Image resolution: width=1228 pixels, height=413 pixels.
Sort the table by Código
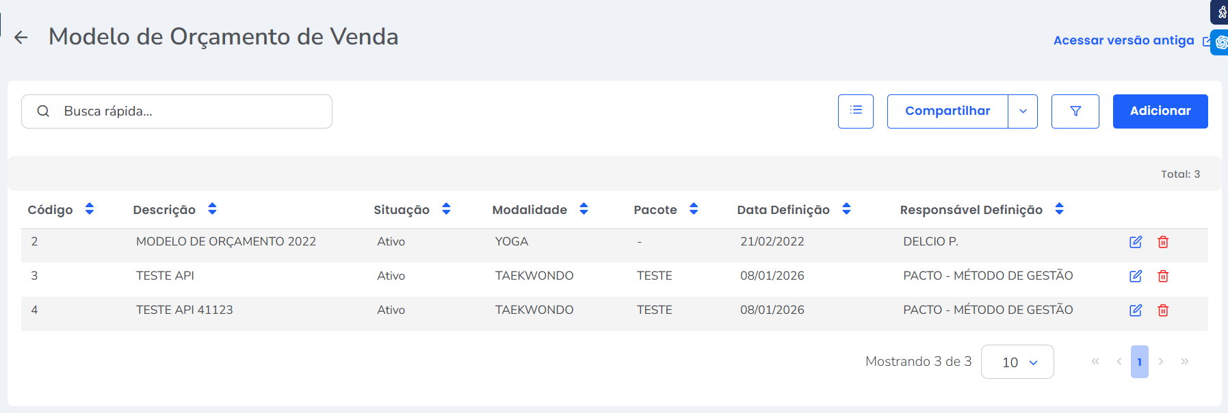[90, 209]
